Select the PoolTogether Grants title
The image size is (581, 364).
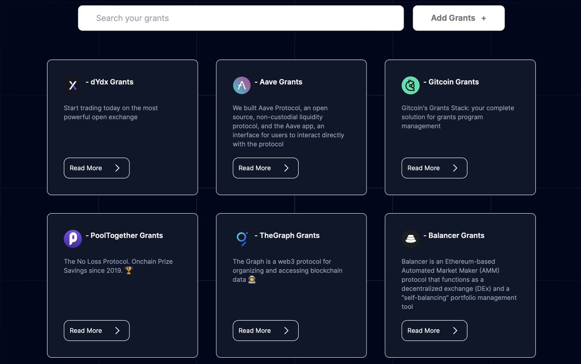tap(124, 235)
